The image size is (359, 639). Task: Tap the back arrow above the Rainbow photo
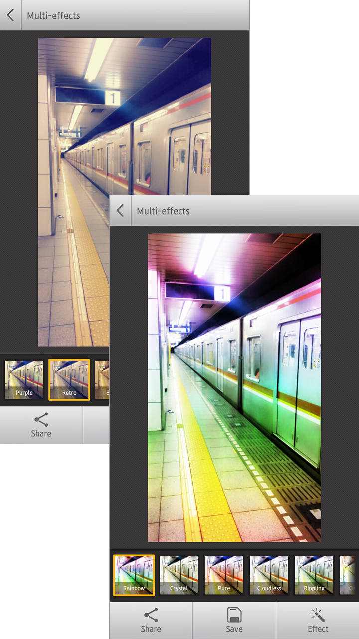120,211
